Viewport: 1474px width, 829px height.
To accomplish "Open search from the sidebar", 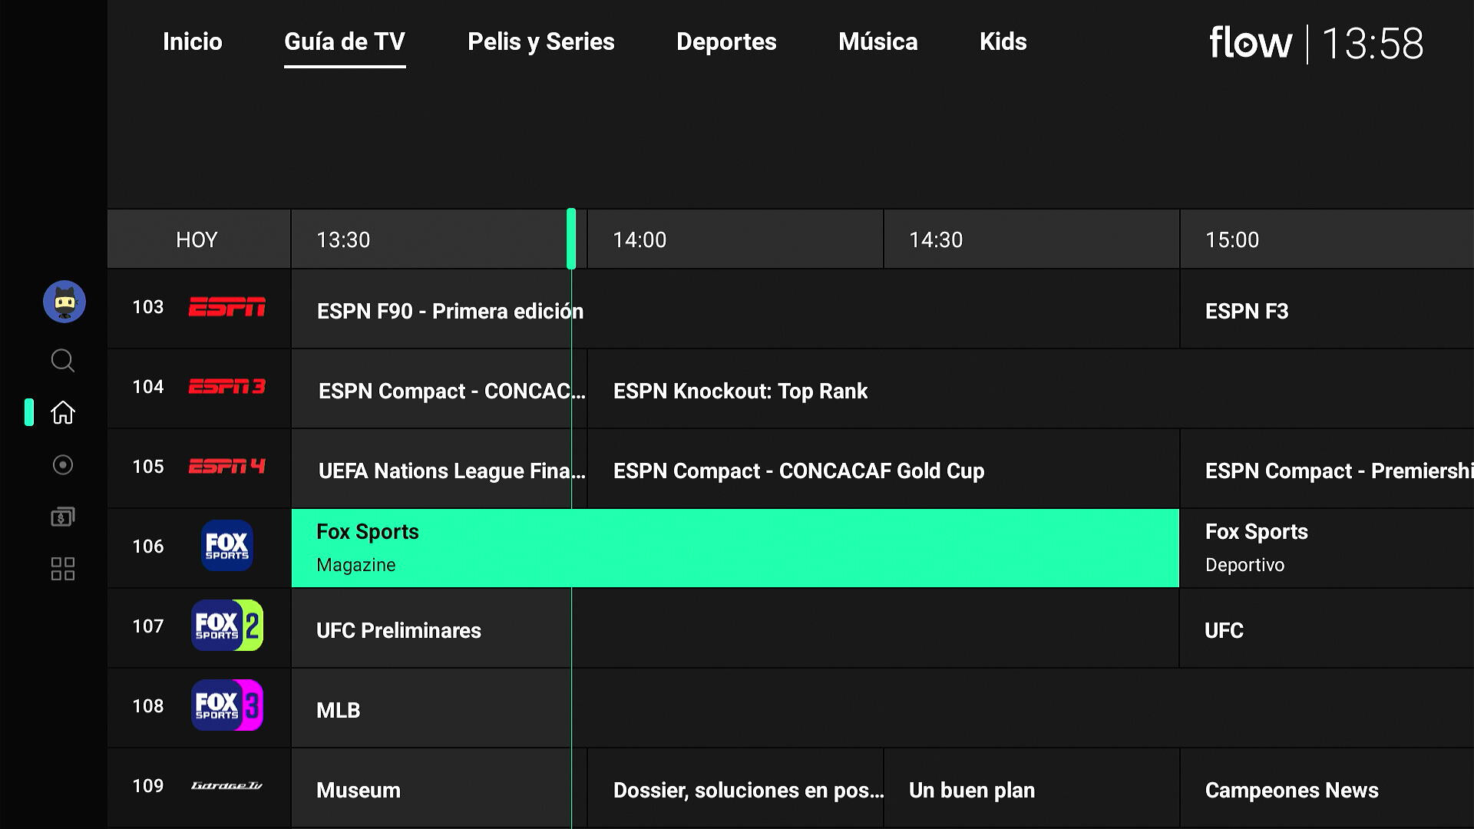I will pyautogui.click(x=63, y=361).
